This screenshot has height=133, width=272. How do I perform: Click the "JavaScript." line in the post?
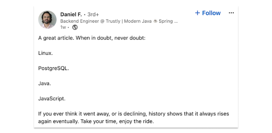click(x=52, y=99)
